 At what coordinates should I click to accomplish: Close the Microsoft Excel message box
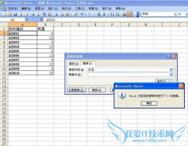[x=181, y=86]
